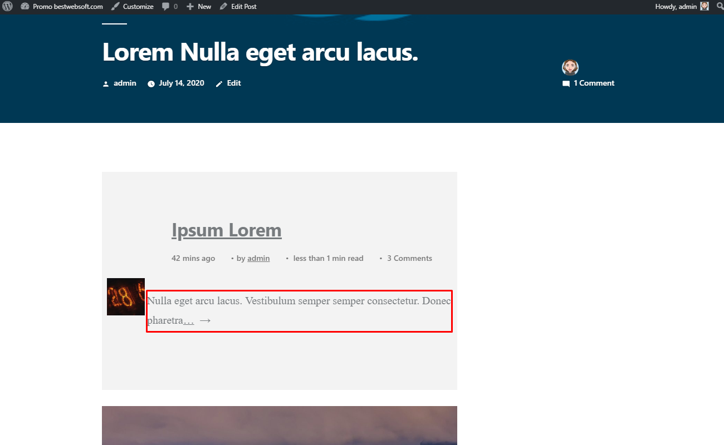Click the WordPress logo icon
Image resolution: width=724 pixels, height=445 pixels.
point(7,7)
